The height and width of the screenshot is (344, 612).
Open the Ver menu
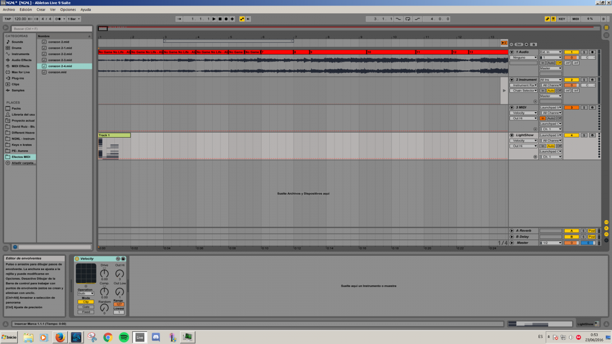(x=53, y=10)
